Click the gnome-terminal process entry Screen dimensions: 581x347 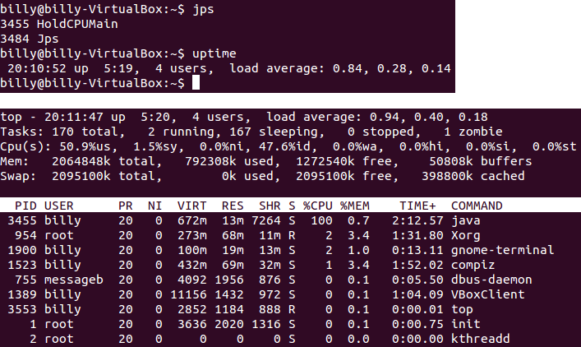491,250
